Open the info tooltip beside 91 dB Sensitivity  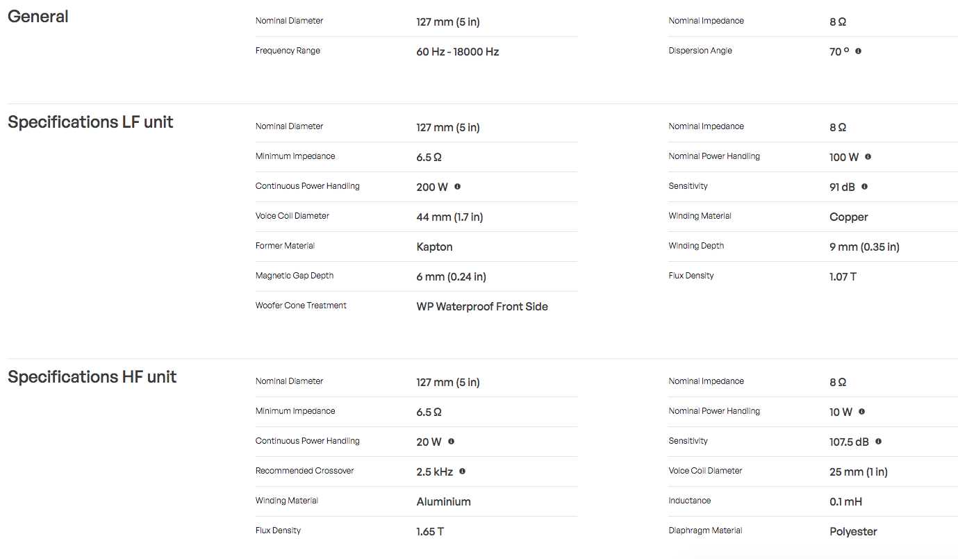864,186
